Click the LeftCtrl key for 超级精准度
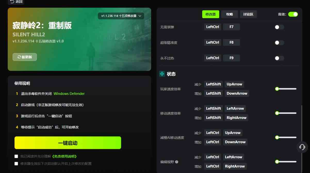Image resolution: width=310 pixels, height=173 pixels. 213,42
